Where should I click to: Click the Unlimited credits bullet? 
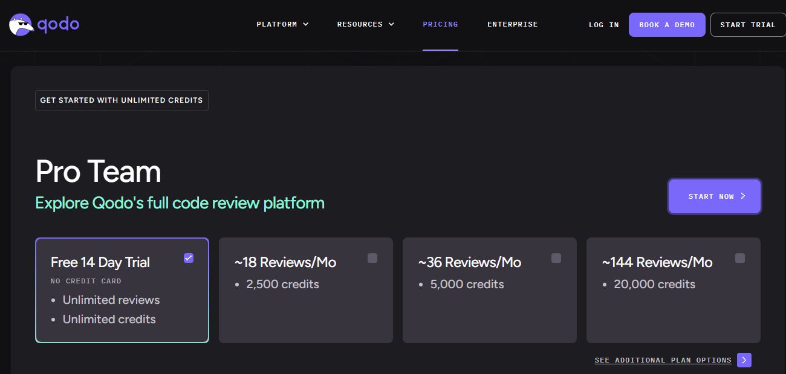(x=109, y=319)
